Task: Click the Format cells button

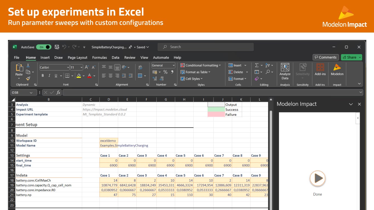Action: 237,79
